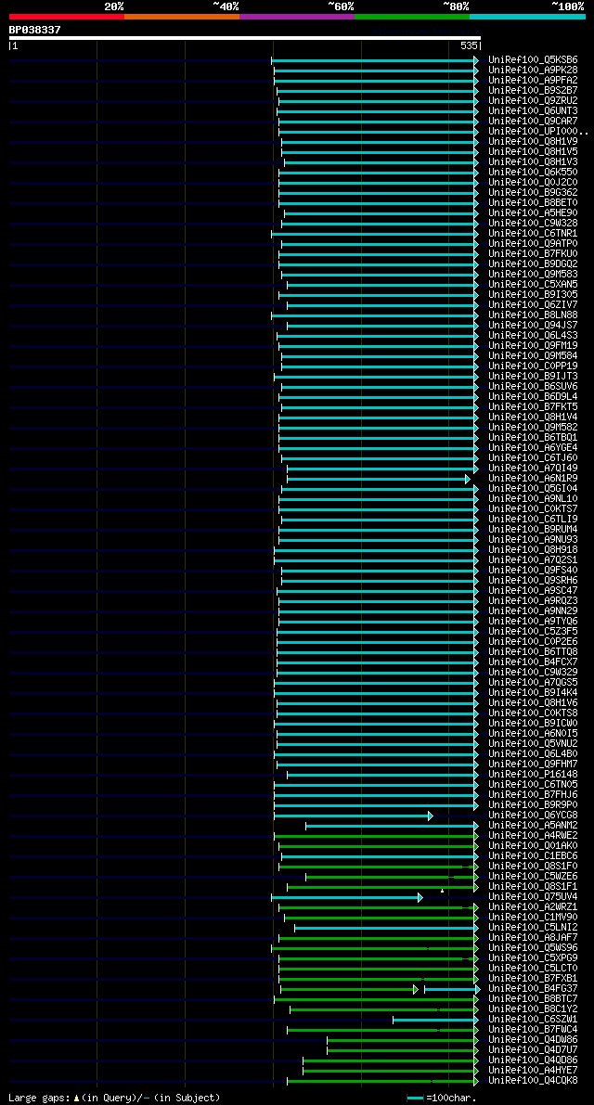Open hit UniRef100_Q9M583
This screenshot has height=1105, width=594.
[533, 274]
